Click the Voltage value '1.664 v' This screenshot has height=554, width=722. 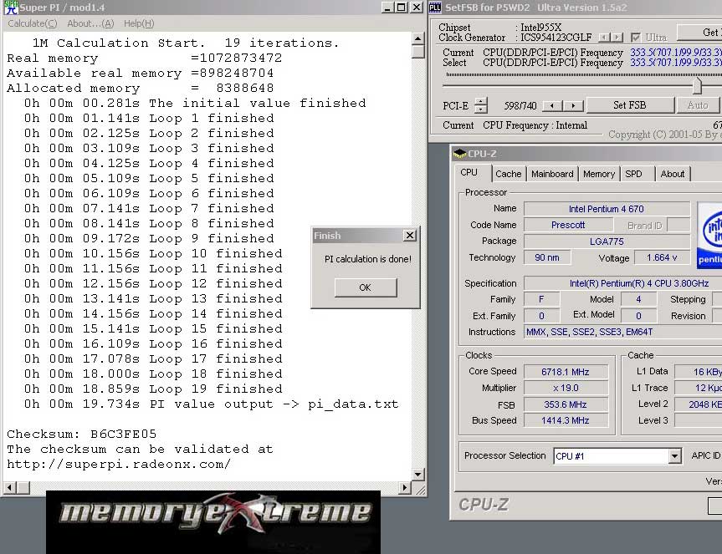click(x=662, y=257)
